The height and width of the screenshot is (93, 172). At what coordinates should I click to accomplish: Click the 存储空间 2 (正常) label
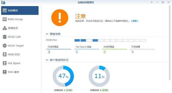(x=99, y=90)
